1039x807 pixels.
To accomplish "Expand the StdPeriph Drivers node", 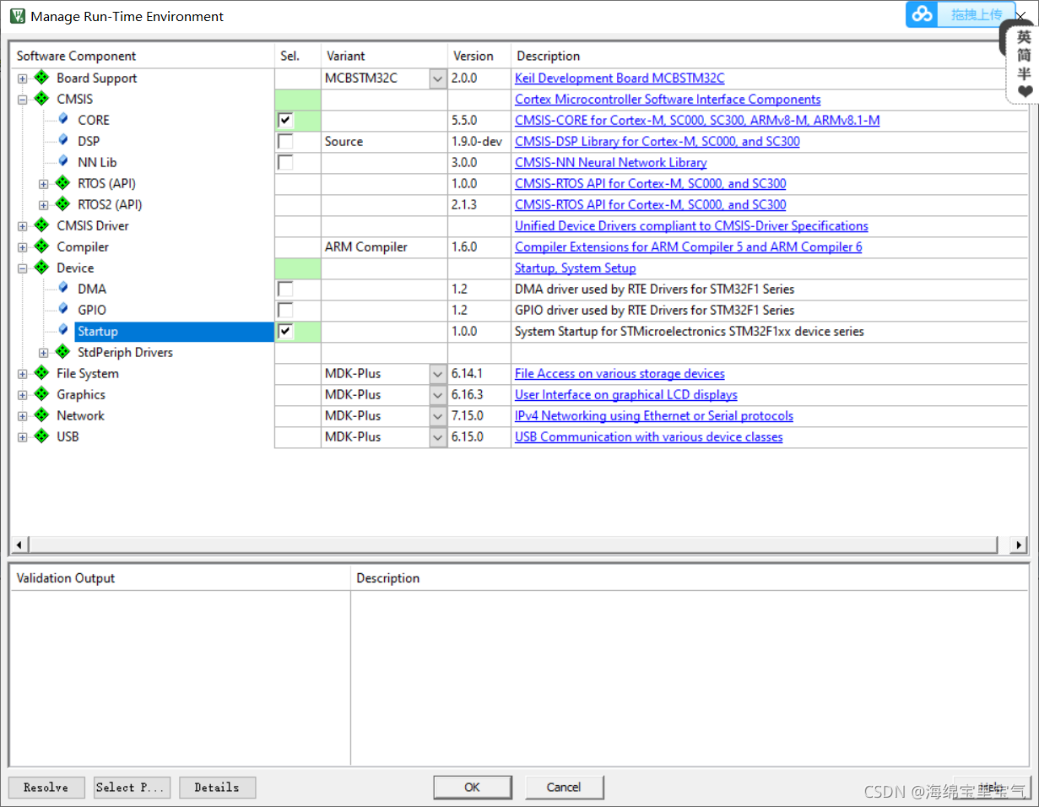I will (44, 353).
